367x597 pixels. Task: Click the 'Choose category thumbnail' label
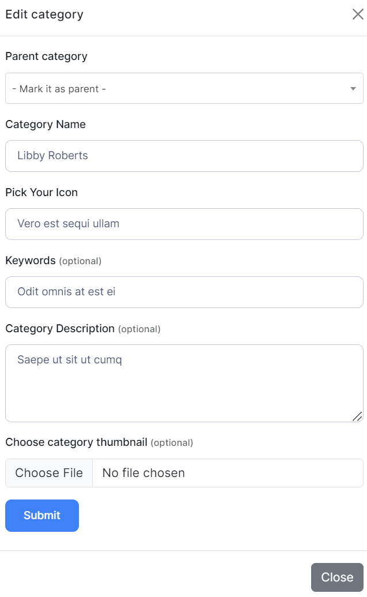[x=76, y=442]
